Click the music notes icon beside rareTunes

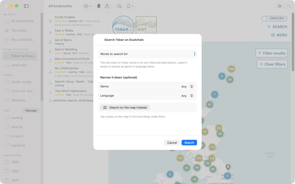click(7, 65)
